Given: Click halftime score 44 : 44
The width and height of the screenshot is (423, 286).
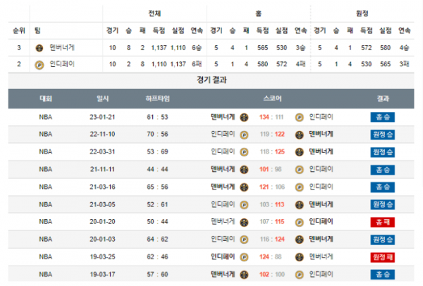Looking at the screenshot, I should point(157,170).
